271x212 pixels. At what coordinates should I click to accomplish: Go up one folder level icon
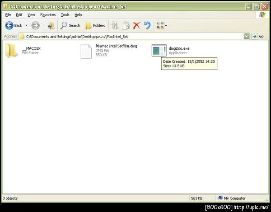click(x=51, y=26)
